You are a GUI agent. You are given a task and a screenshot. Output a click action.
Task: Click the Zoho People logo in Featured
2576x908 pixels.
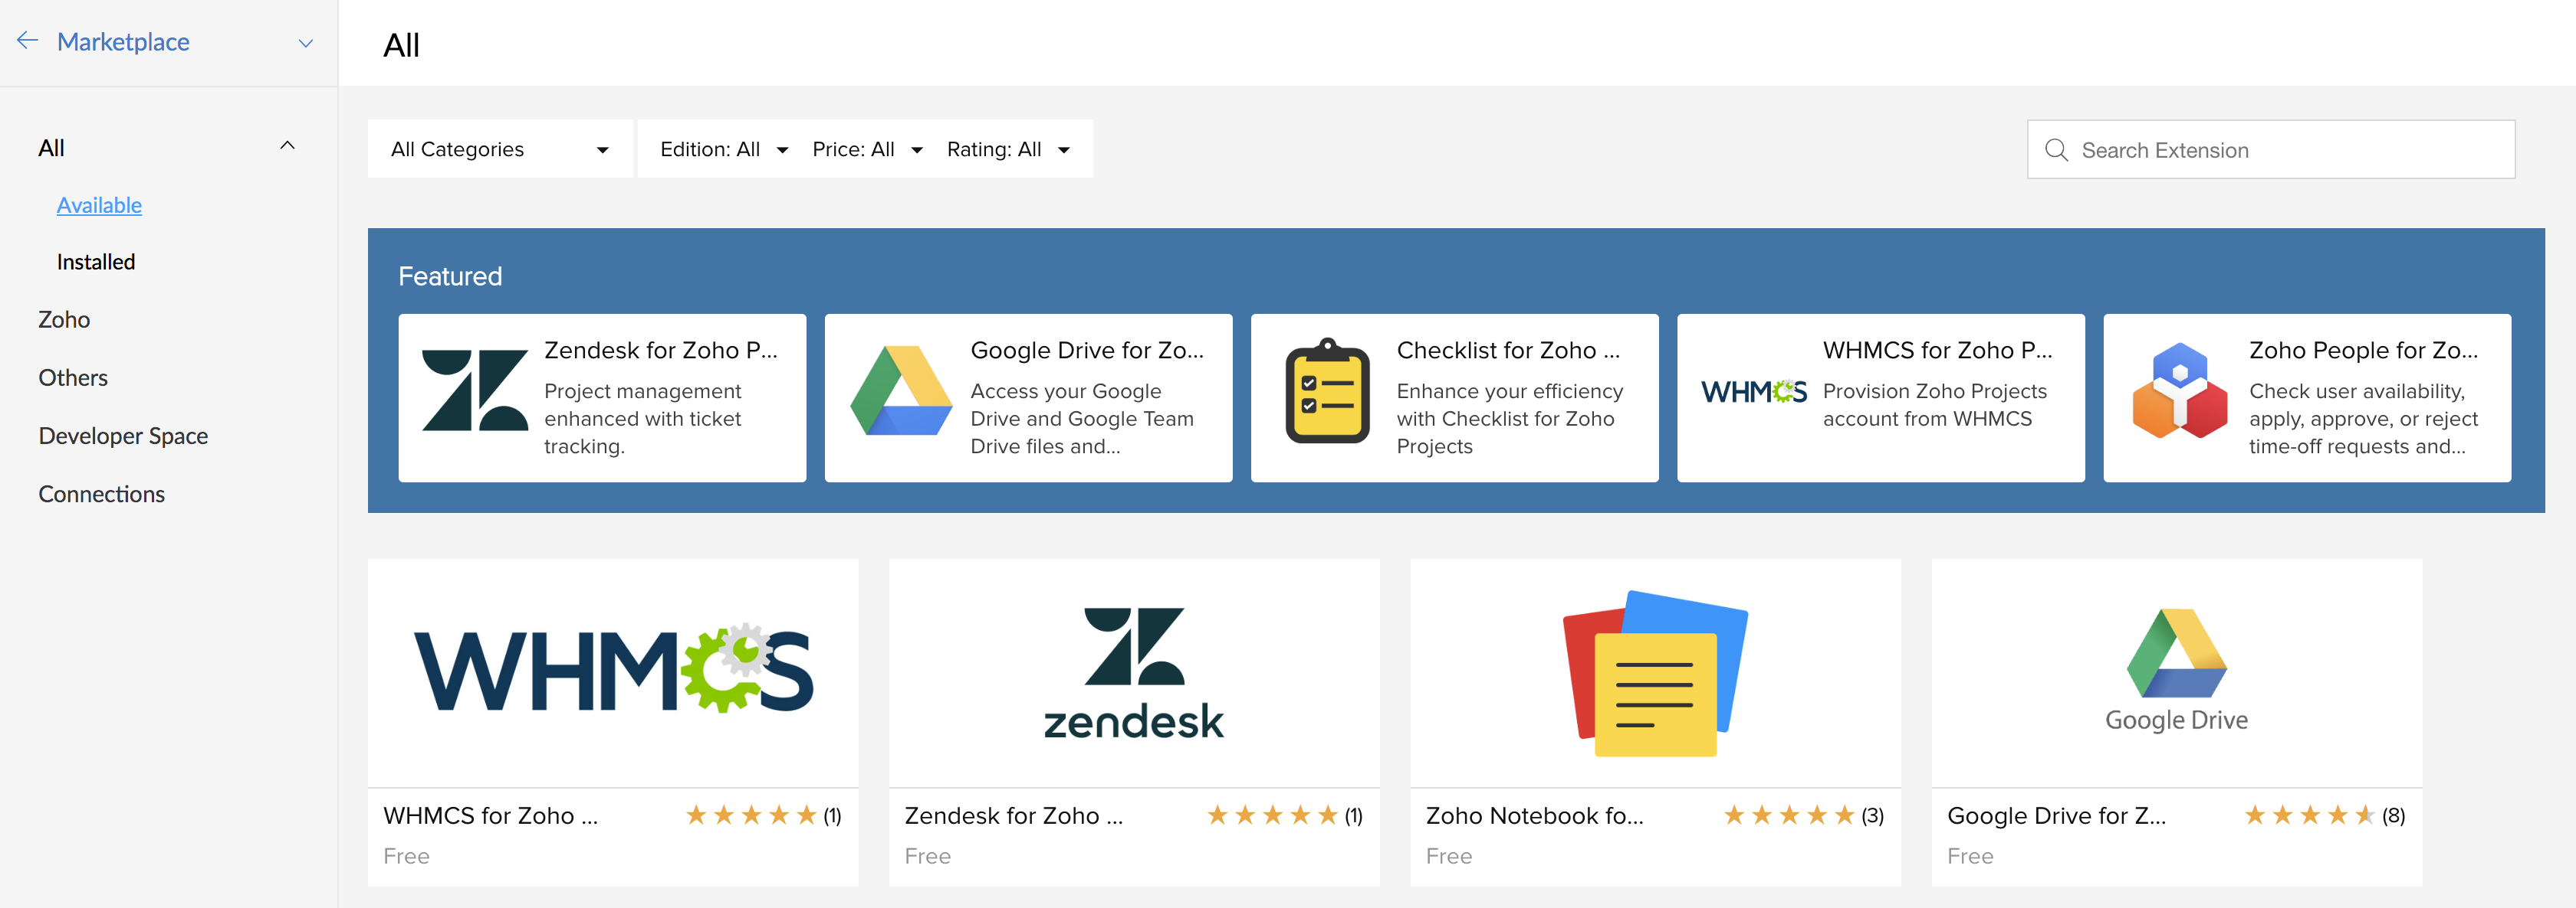point(2179,390)
